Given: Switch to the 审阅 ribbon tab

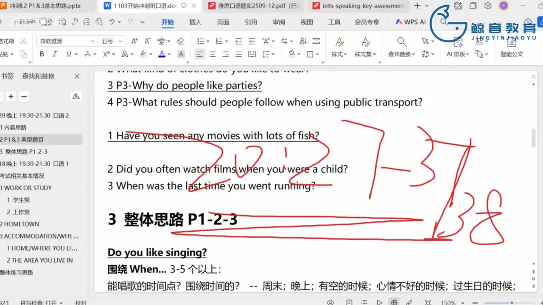Looking at the screenshot, I should (279, 22).
